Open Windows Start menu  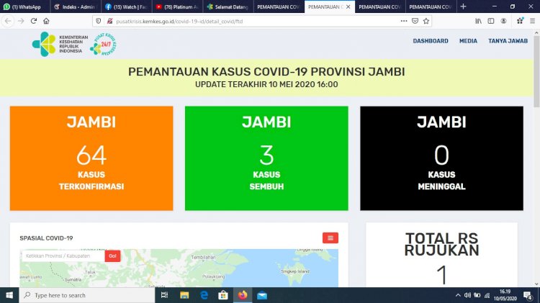9,295
